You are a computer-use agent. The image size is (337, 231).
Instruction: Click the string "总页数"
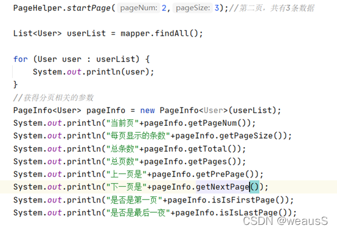(x=122, y=161)
